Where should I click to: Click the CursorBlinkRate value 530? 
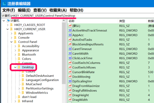[151, 72]
